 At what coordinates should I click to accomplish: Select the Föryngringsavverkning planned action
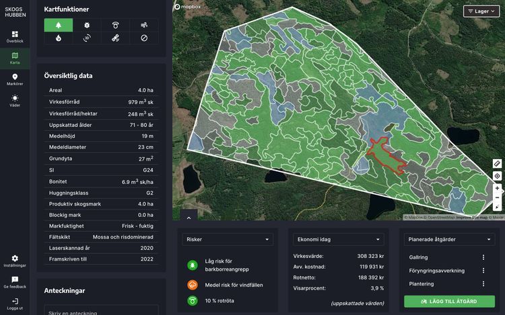tap(437, 271)
